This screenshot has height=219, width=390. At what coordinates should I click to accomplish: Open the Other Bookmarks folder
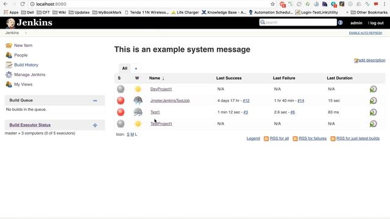click(x=369, y=12)
